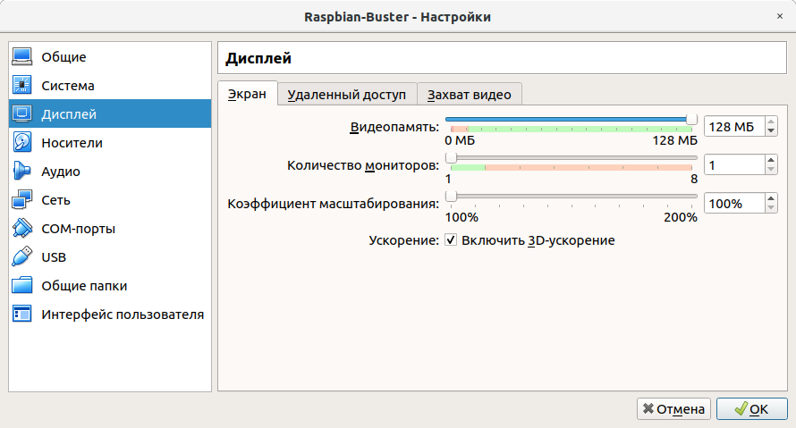The image size is (796, 428).
Task: Click the Ускорение label
Action: [403, 240]
